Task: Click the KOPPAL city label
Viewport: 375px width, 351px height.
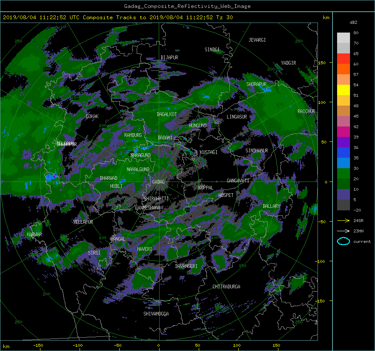Action: (x=206, y=188)
